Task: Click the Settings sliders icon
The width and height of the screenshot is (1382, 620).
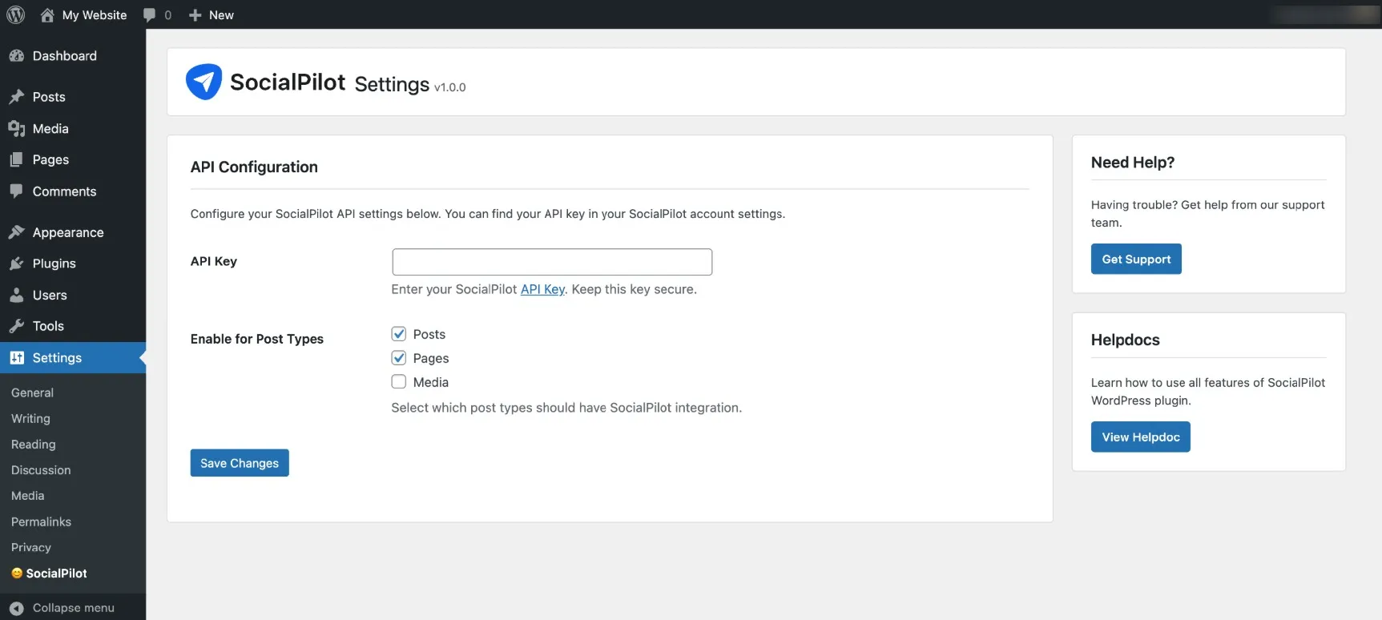Action: (17, 358)
